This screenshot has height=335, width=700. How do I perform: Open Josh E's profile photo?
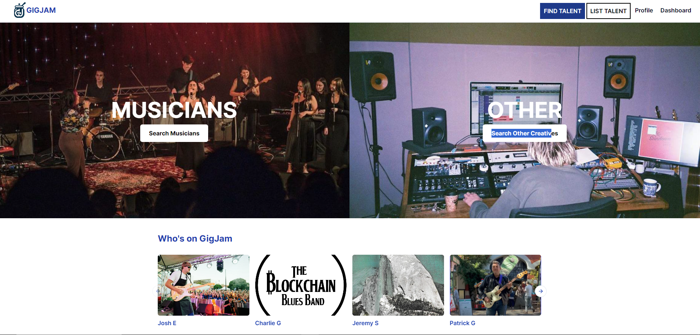tap(203, 285)
